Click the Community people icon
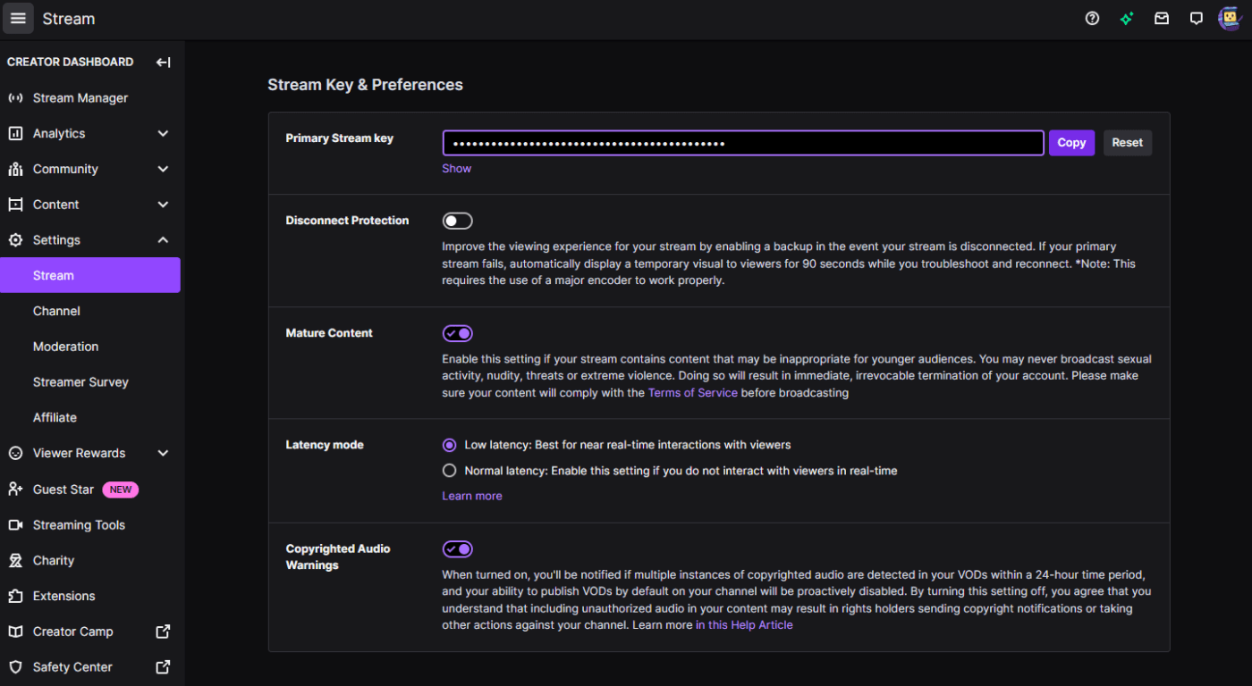 coord(15,169)
